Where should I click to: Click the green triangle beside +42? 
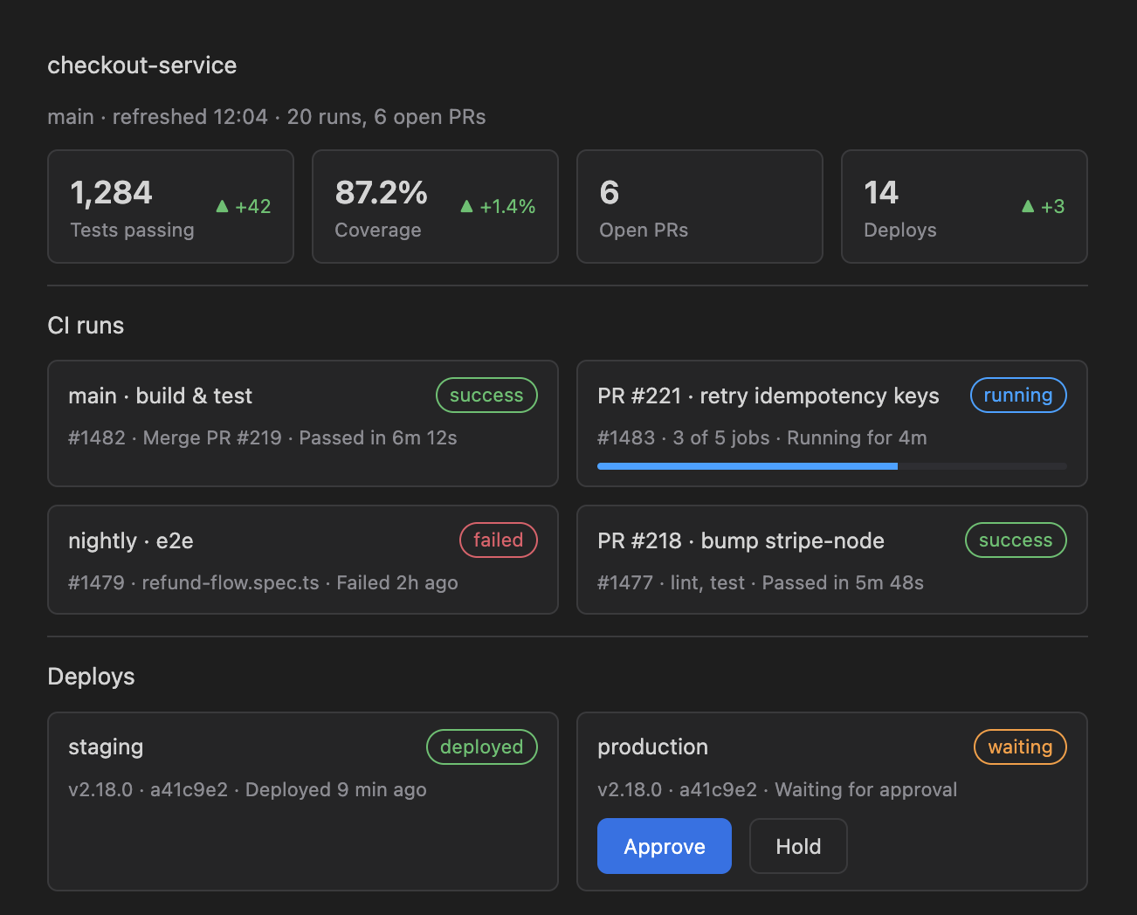click(x=222, y=206)
